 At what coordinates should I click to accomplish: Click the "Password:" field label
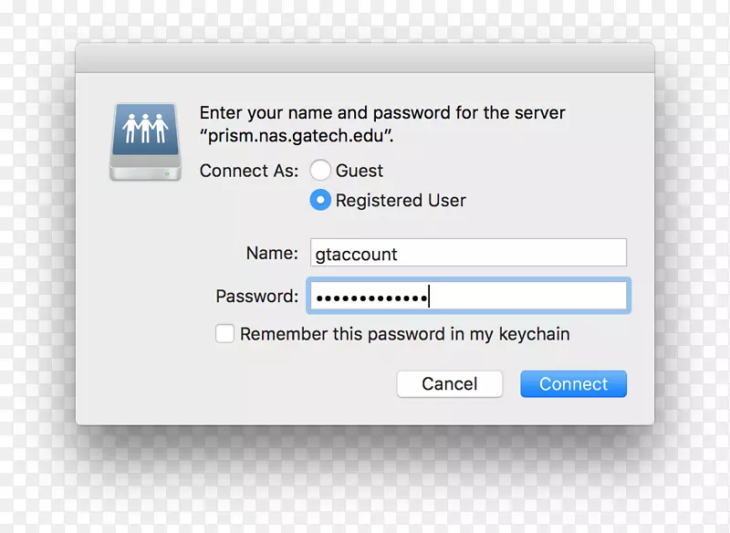click(x=256, y=297)
